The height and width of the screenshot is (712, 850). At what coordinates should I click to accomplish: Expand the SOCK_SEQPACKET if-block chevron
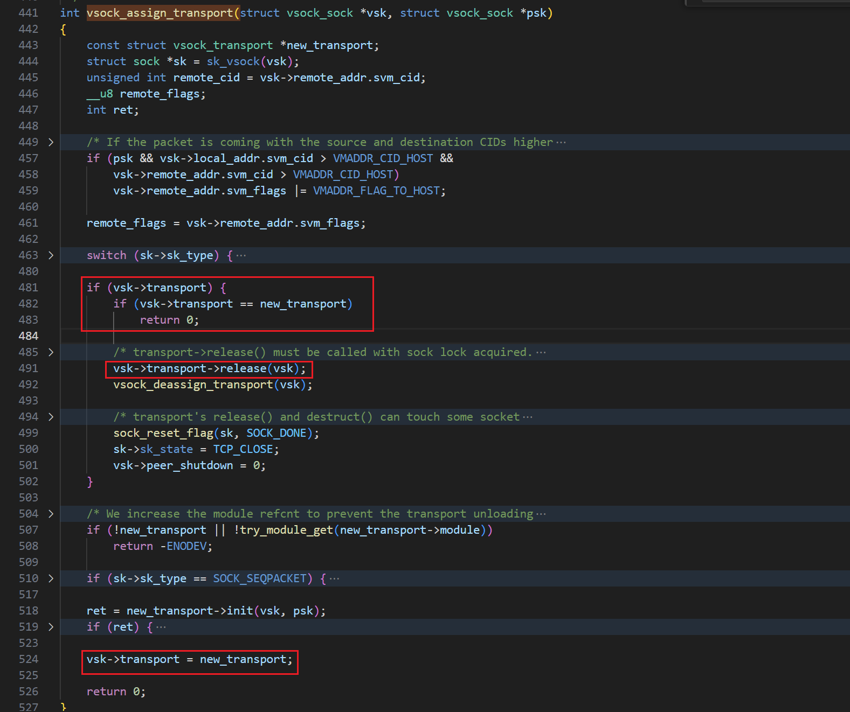51,578
